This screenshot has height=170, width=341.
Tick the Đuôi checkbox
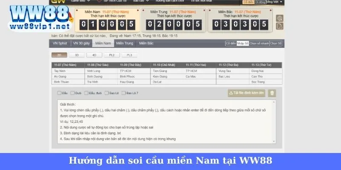tap(72, 93)
